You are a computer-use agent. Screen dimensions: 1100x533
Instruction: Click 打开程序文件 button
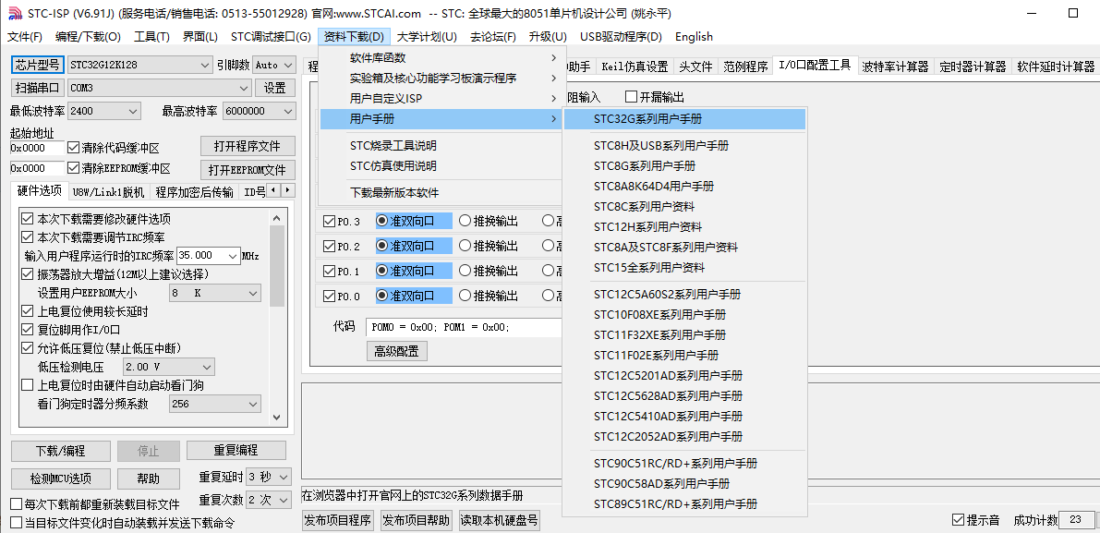point(247,146)
